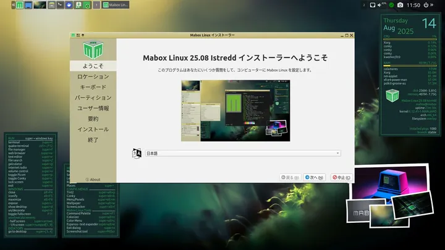
Task: Select the キーボード step in sidebar
Action: [93, 87]
